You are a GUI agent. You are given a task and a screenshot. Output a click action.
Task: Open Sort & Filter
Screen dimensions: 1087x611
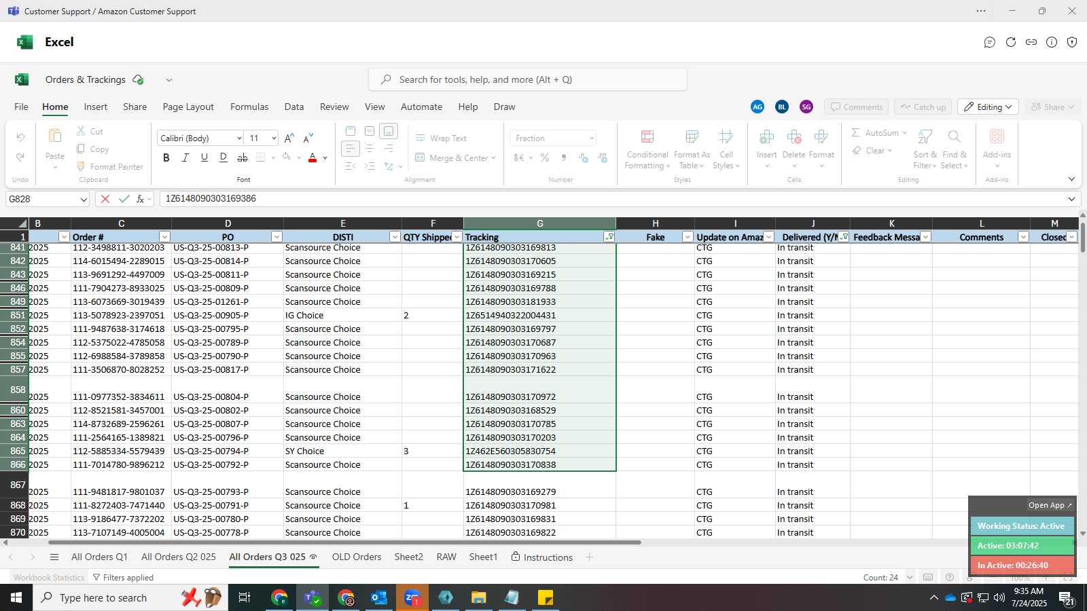[925, 150]
